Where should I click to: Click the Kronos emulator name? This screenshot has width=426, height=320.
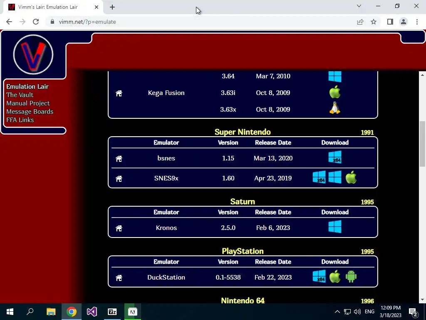pyautogui.click(x=166, y=228)
